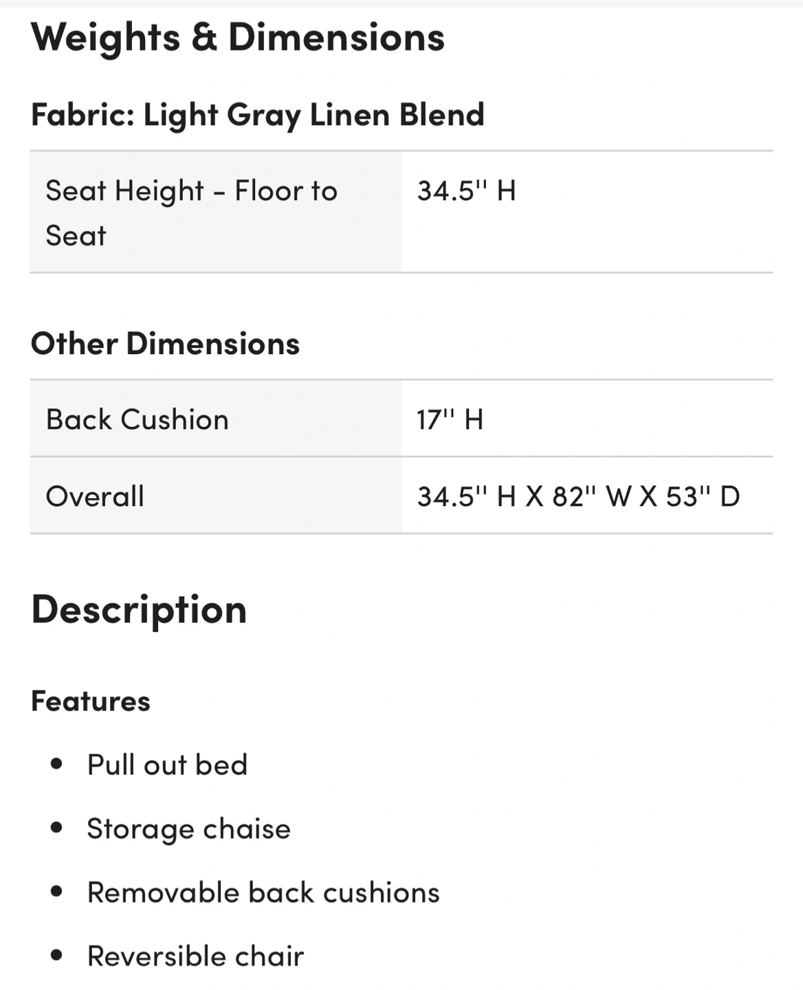
Task: Click the 34.5'' H X 82'' W X 53'' D value
Action: pyautogui.click(x=578, y=496)
